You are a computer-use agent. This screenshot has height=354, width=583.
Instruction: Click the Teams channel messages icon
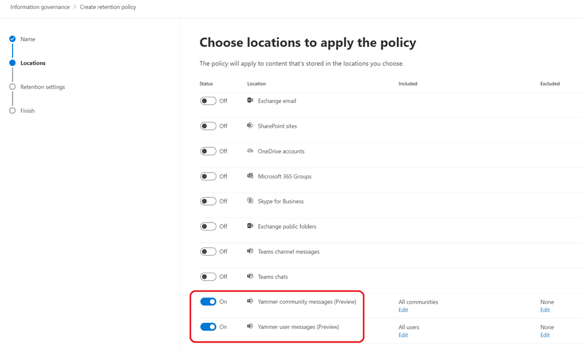tap(250, 251)
